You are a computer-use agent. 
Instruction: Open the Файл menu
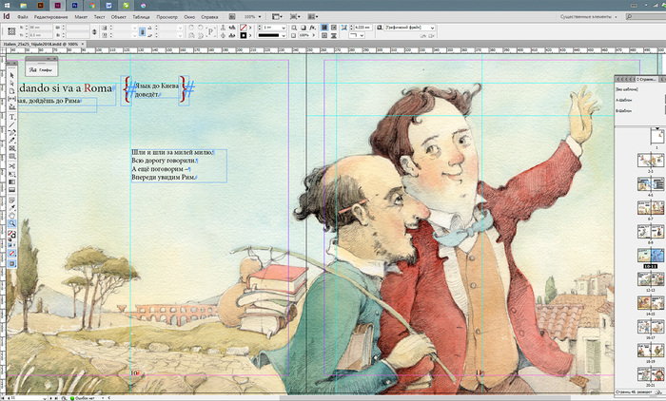[x=22, y=17]
